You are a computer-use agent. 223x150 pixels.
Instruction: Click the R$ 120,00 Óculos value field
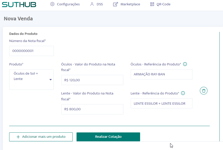pos(92,80)
